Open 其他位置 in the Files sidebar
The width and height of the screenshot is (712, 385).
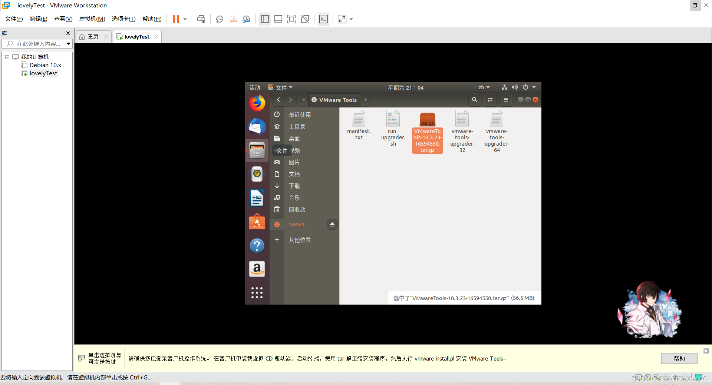[x=304, y=240]
